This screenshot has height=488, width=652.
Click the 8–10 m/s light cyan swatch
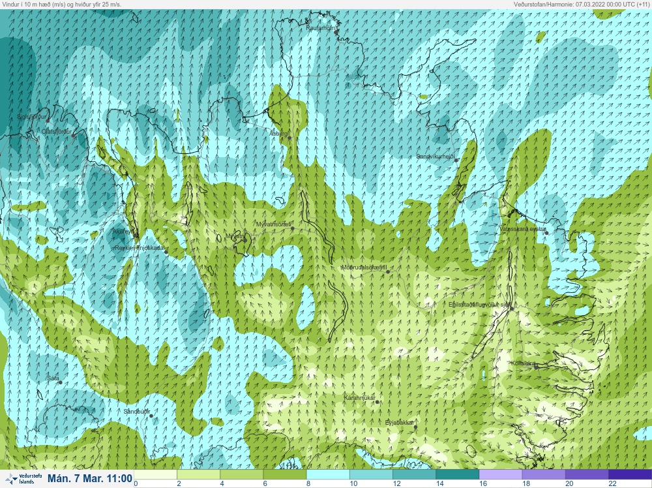(x=328, y=475)
